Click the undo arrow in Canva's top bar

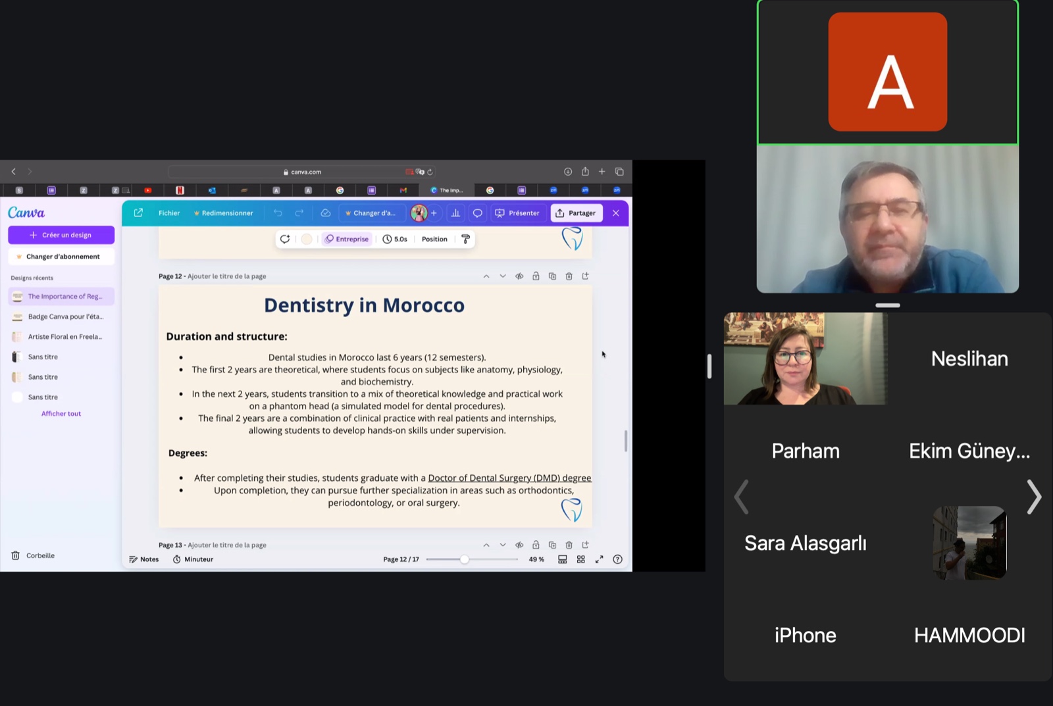[x=278, y=213]
